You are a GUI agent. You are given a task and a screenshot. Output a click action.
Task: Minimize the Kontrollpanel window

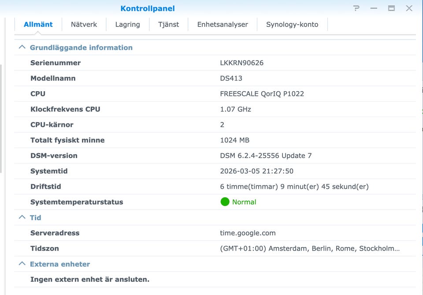(x=374, y=8)
